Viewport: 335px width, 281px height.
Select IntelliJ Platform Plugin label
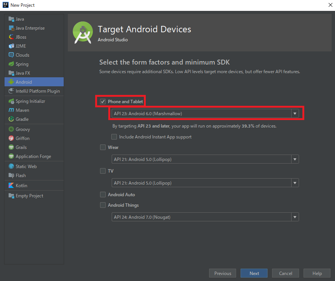(x=38, y=91)
